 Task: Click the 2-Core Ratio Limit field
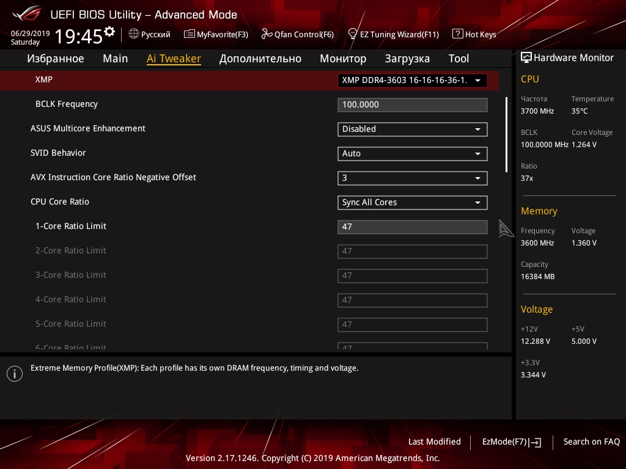[413, 251]
